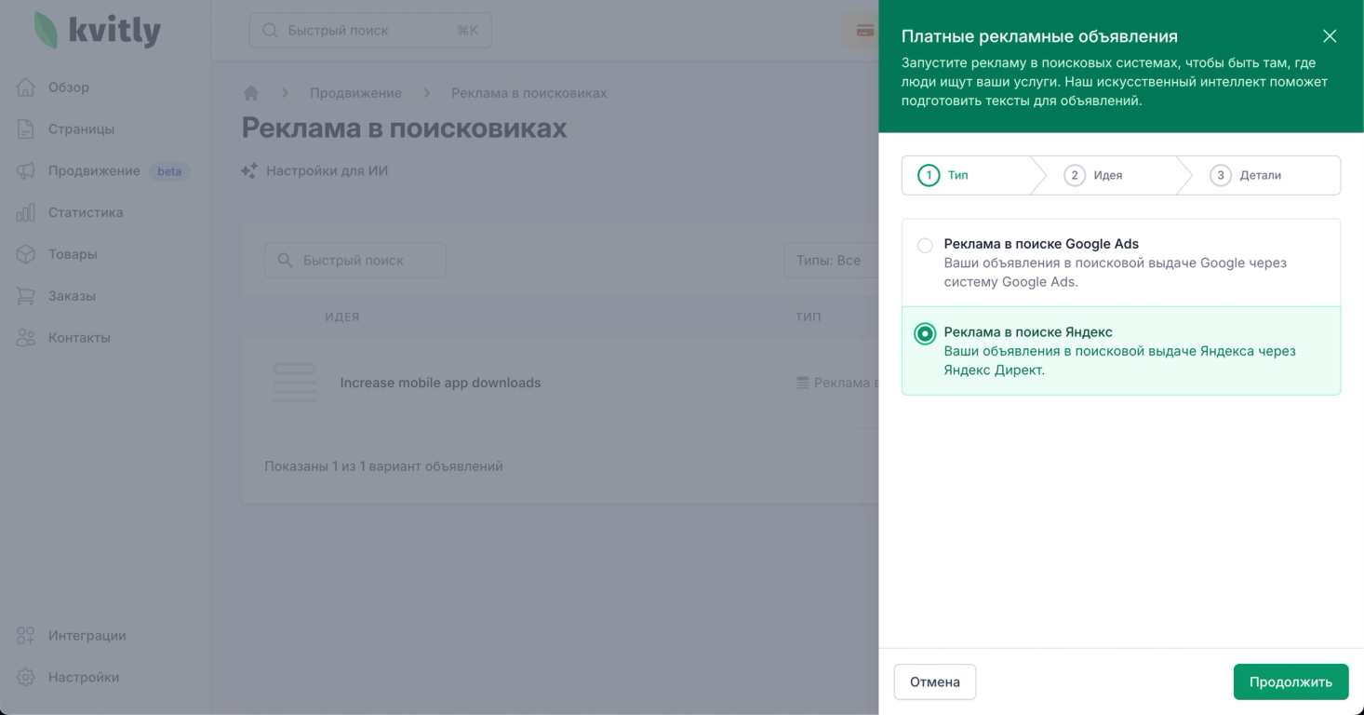Screen dimensions: 1364x715
Task: Go to wizard step 1 Тип
Action: click(x=968, y=175)
